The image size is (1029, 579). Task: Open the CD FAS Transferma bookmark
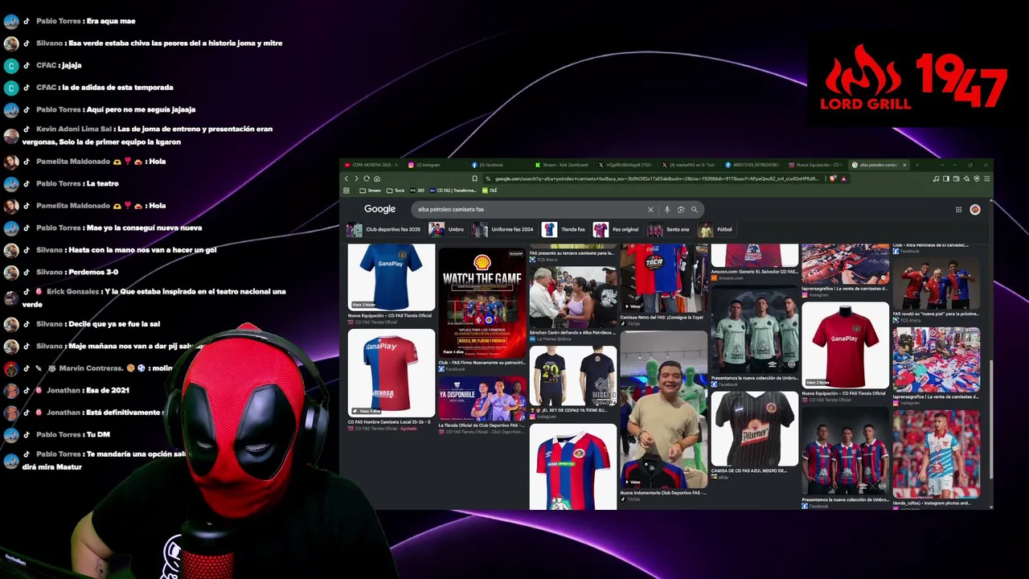coord(453,191)
